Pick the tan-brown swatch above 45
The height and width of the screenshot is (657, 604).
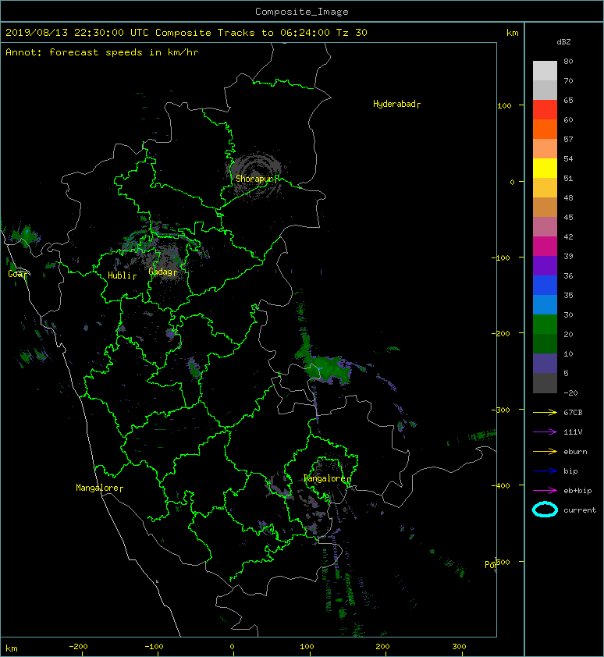coord(545,207)
